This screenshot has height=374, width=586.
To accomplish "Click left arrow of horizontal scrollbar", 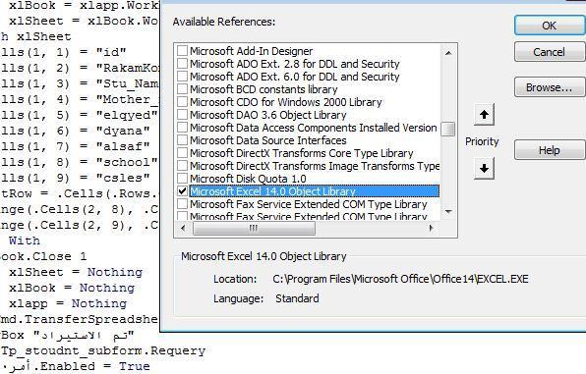I will pyautogui.click(x=183, y=228).
